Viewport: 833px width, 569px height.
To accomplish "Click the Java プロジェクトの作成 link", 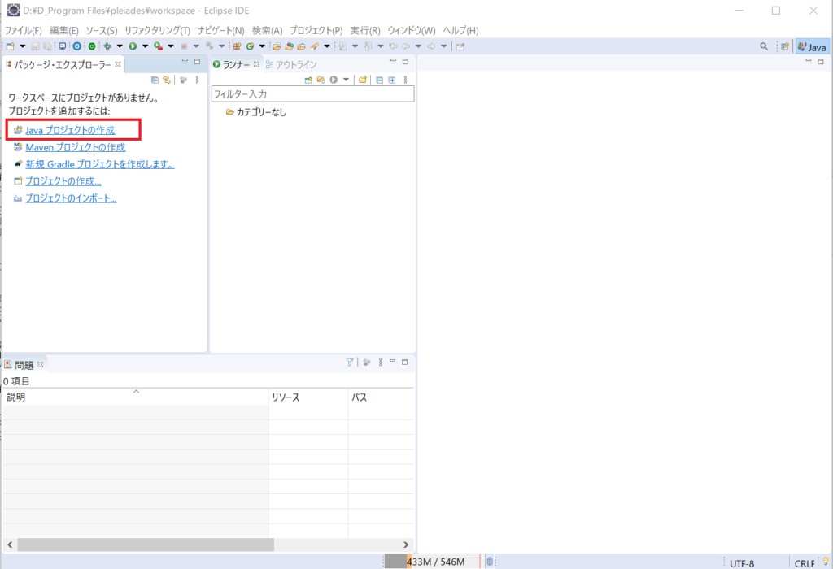I will click(70, 130).
